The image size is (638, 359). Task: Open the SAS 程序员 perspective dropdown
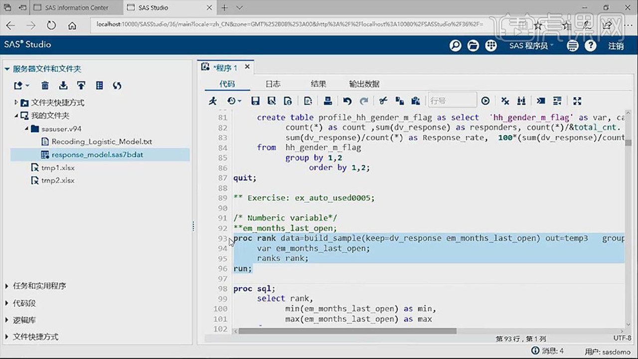pyautogui.click(x=530, y=45)
